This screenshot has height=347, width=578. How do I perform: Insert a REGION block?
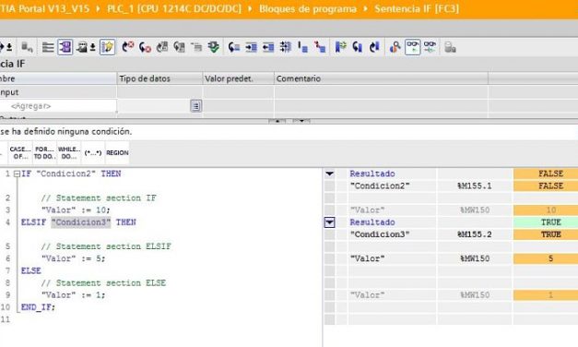coord(117,152)
